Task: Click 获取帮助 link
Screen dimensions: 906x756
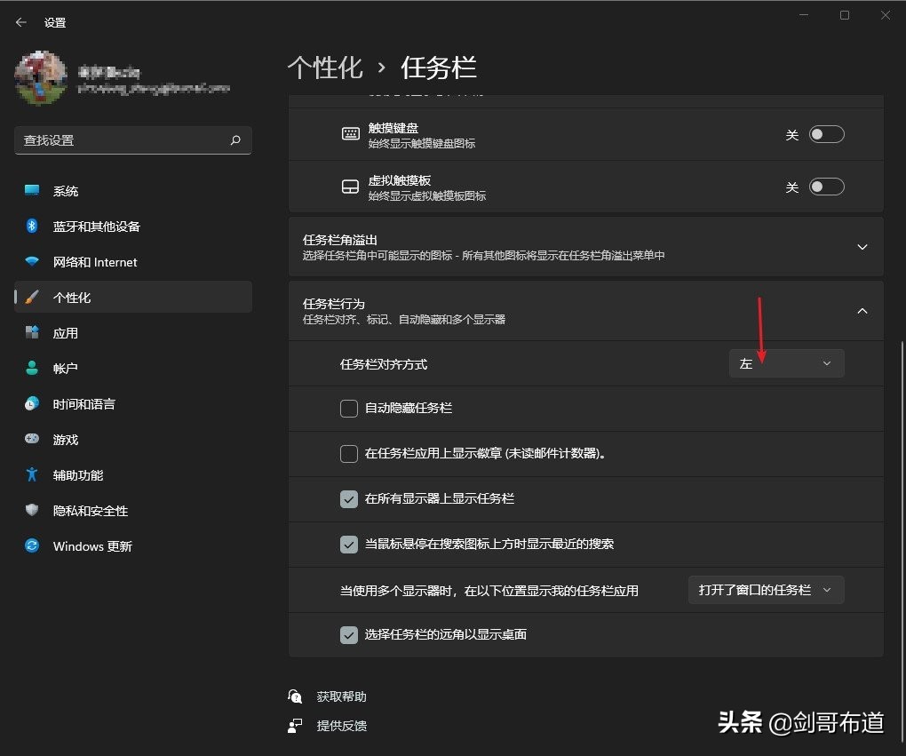Action: pos(342,696)
